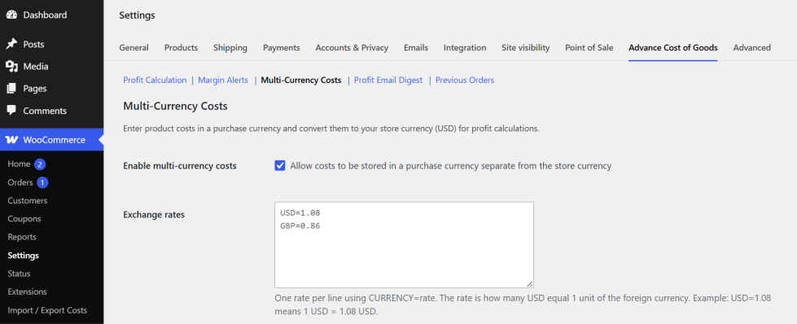Click the 'Exchange rates' field label
797x324 pixels.
point(154,215)
